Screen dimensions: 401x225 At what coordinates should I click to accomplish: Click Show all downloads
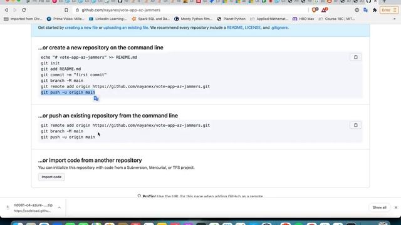tap(379, 207)
